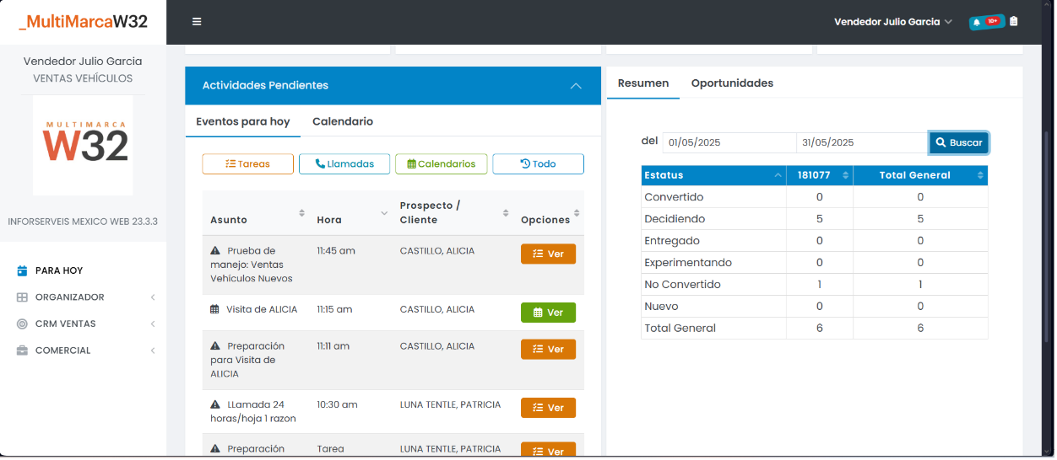This screenshot has height=460, width=1057.
Task: Select the Eventos para hoy tab
Action: click(243, 121)
